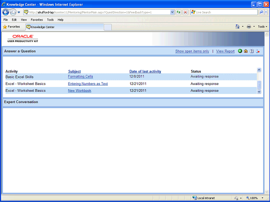This screenshot has width=270, height=202.
Task: Click the browser Home toolbar icon
Action: [238, 27]
